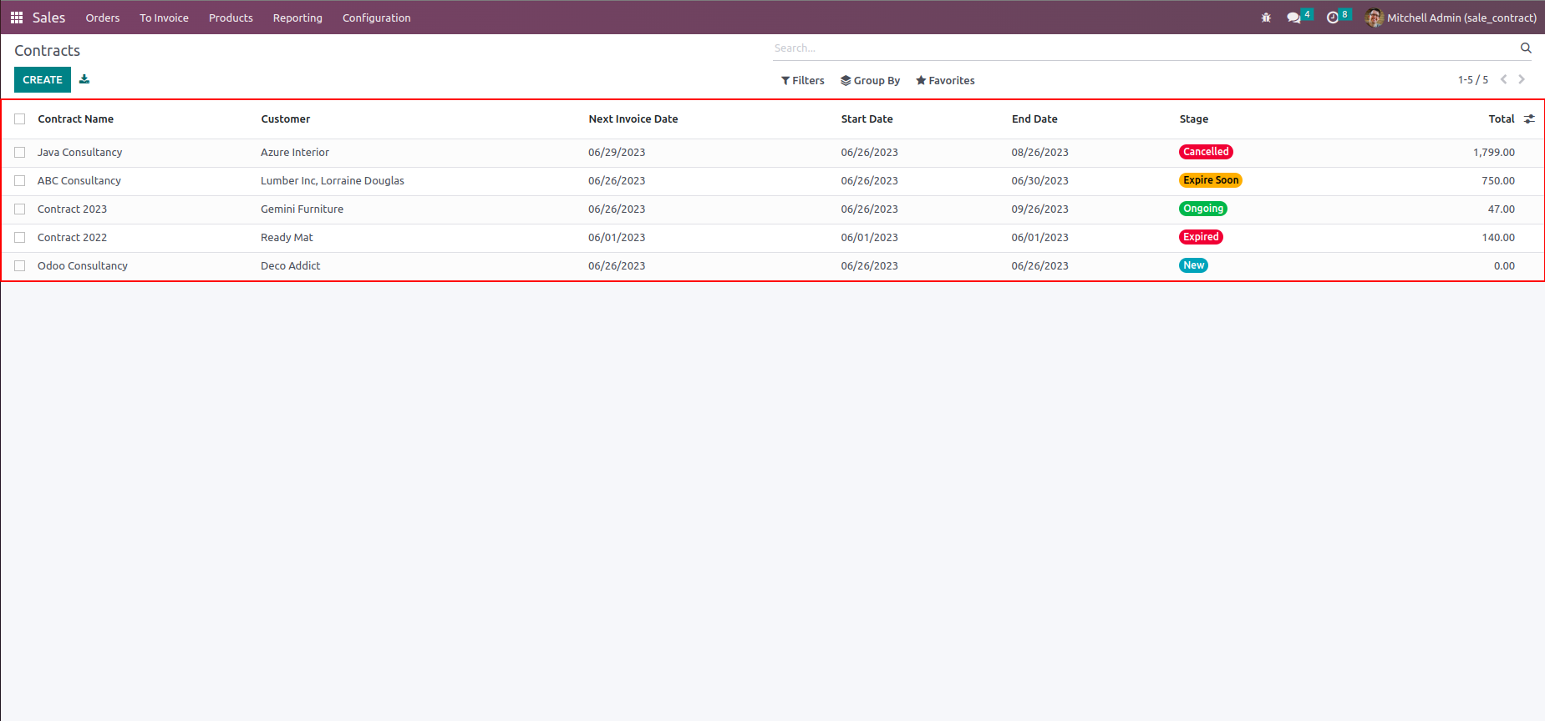Focus the Search input field
1545x721 pixels.
tap(1145, 48)
